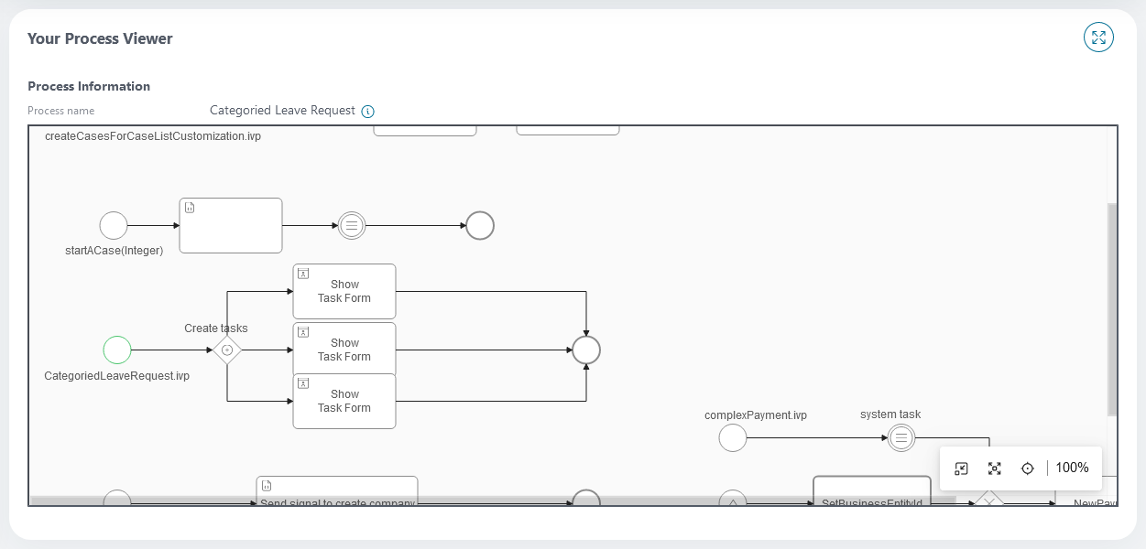Select the top Show Task Form box
This screenshot has height=549, width=1146.
coord(344,291)
